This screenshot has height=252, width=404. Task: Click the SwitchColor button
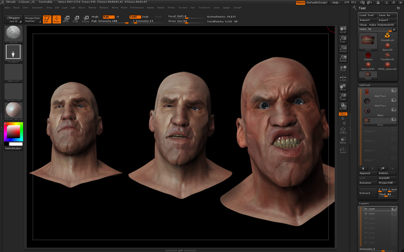[13, 149]
